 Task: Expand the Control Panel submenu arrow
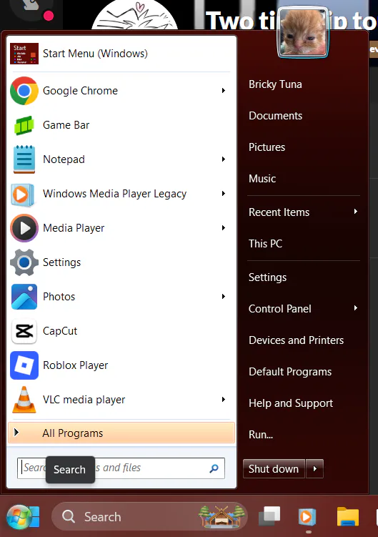356,308
